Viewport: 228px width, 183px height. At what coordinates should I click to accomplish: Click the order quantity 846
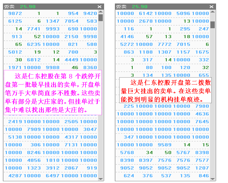point(204,175)
